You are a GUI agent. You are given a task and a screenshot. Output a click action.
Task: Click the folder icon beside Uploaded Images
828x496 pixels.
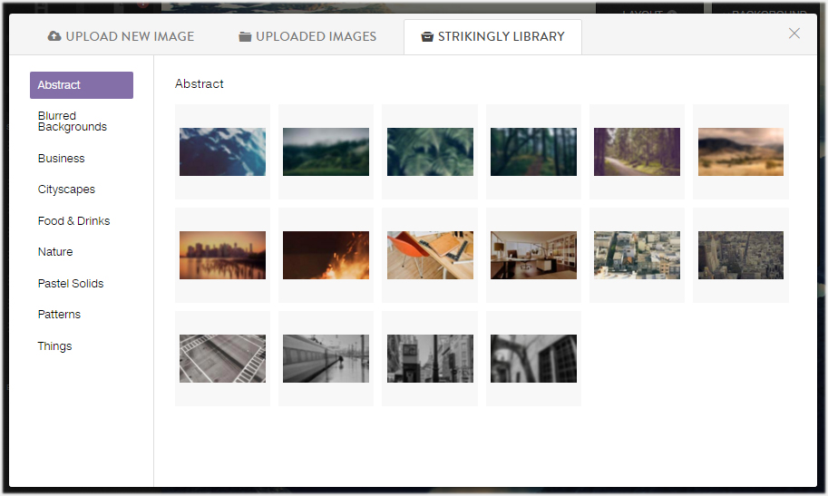point(245,37)
